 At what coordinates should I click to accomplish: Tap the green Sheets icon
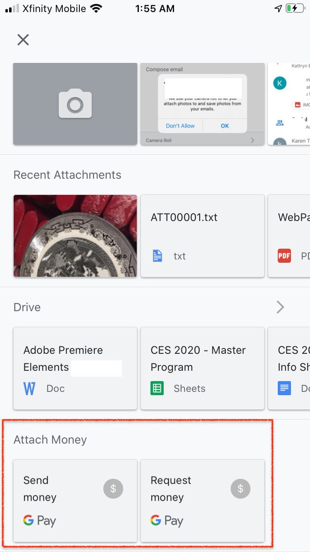157,389
